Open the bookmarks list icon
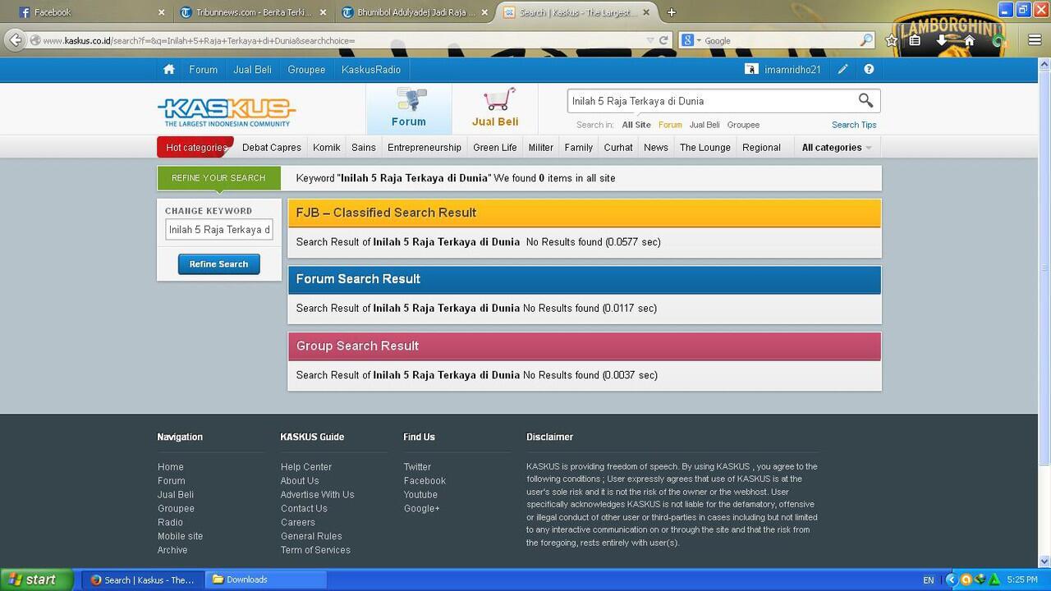Screen dimensions: 1051x591 915,40
